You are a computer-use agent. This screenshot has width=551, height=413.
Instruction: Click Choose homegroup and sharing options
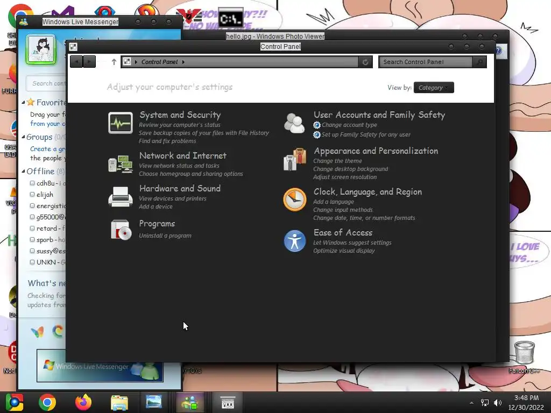191,174
